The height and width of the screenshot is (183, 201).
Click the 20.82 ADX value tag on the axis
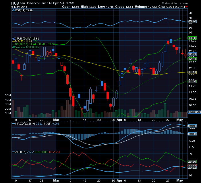click(192, 168)
